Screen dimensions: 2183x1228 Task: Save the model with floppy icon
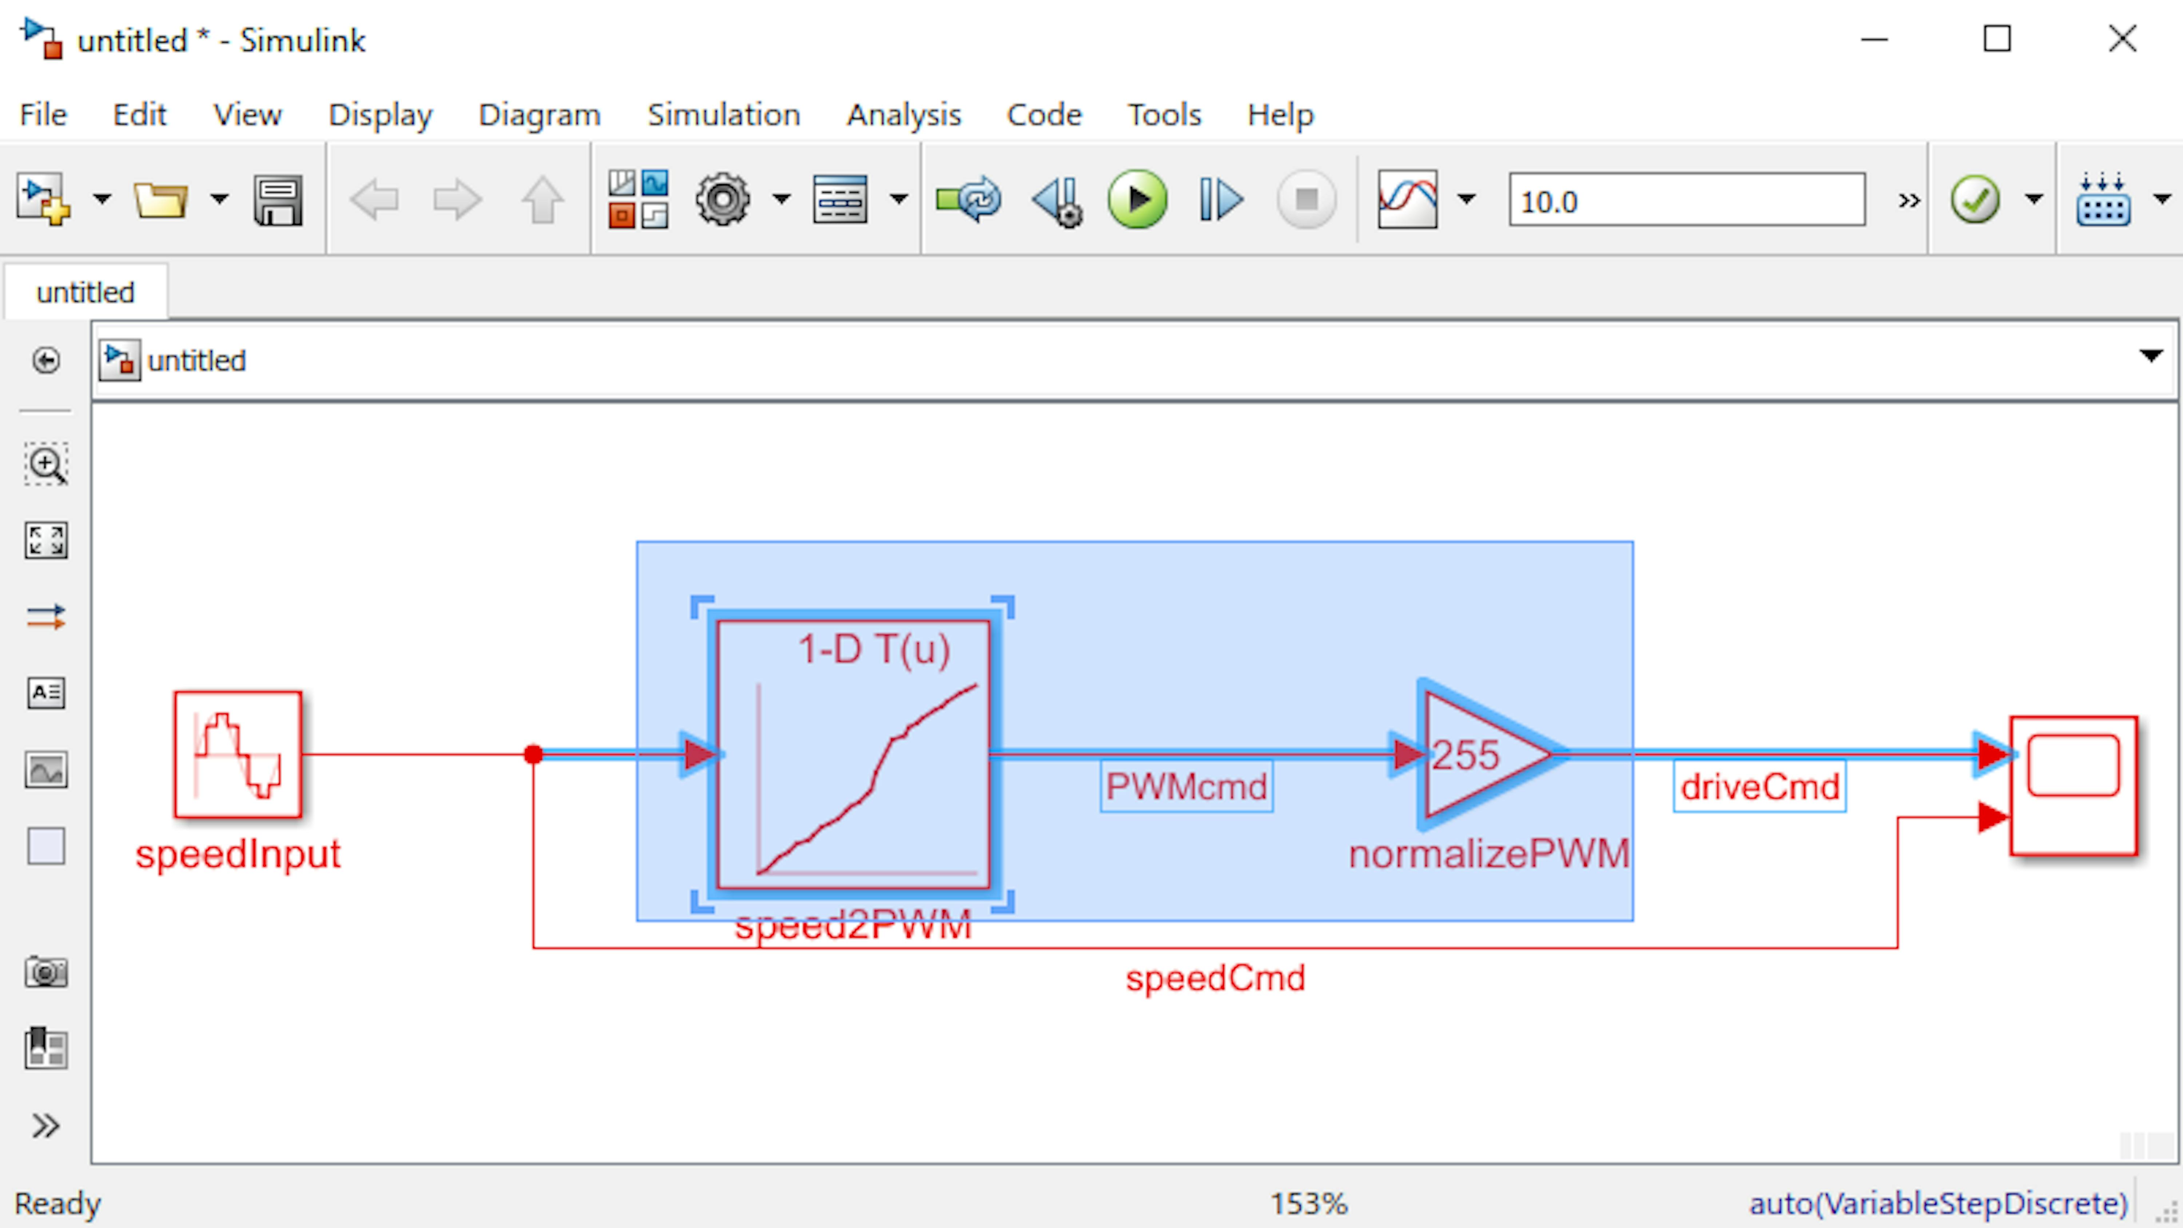tap(278, 200)
